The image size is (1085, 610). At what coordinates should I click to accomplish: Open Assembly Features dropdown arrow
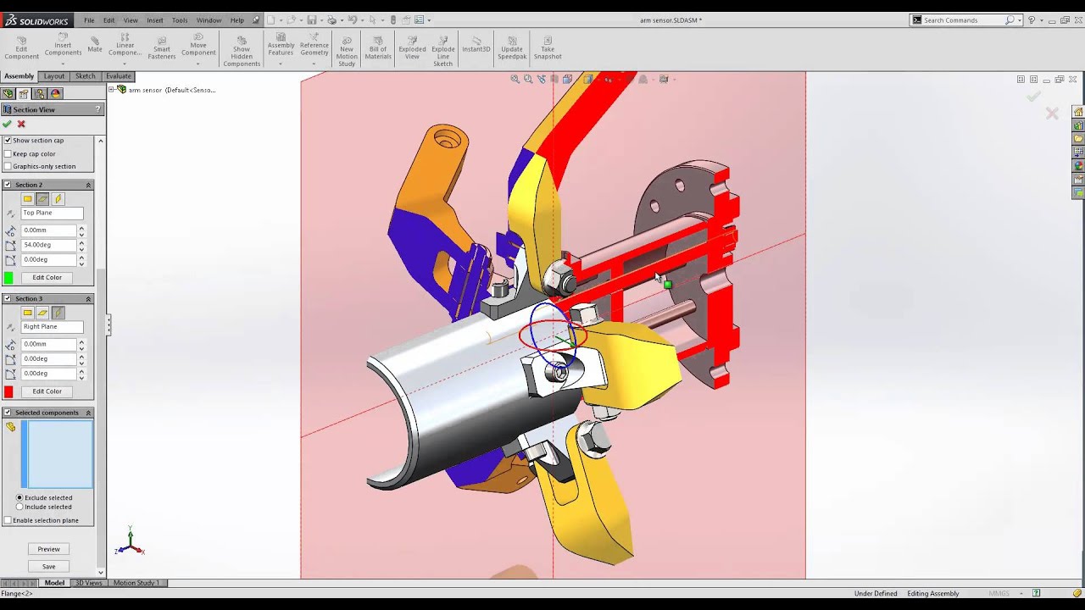[281, 64]
